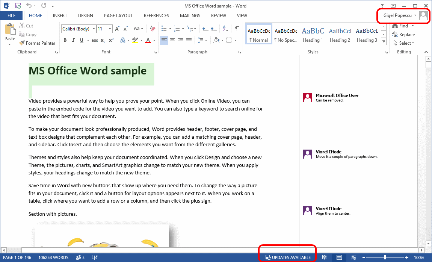Click UPDATES AVAILABLE in status bar
Screen dimensions: 432x262
coord(288,257)
